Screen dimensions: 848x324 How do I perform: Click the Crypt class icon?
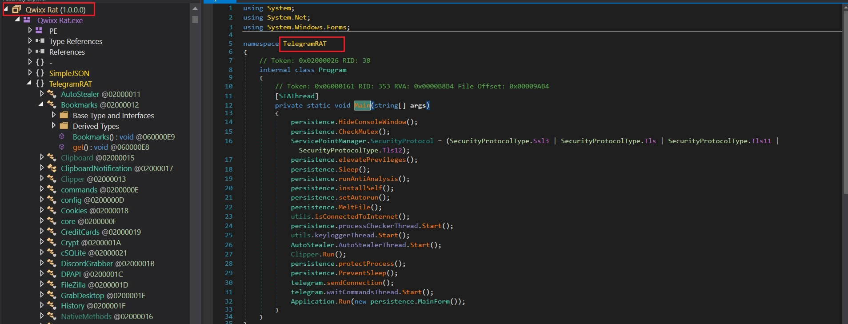[x=52, y=242]
